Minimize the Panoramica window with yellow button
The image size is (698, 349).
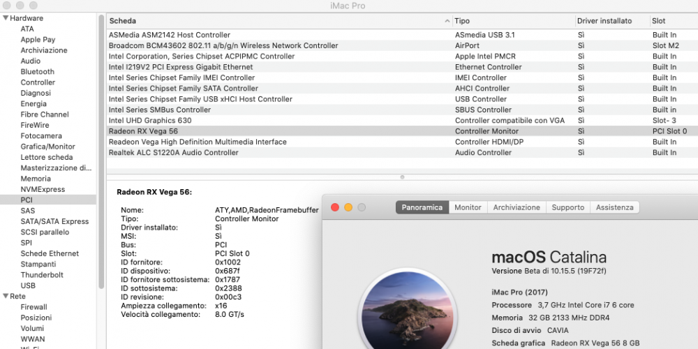tap(348, 207)
